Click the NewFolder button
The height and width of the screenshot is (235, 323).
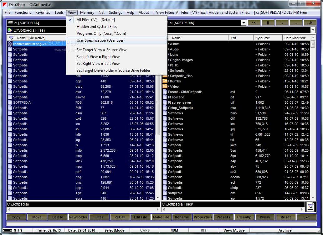pos(78,217)
